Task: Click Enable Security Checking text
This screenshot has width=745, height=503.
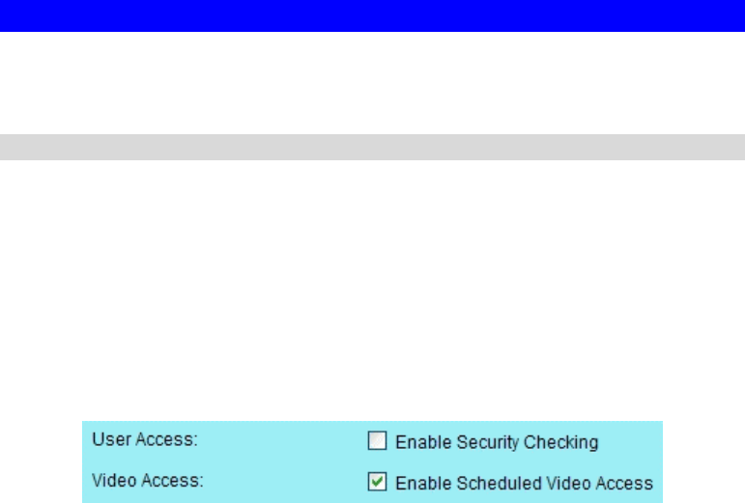Action: click(497, 442)
